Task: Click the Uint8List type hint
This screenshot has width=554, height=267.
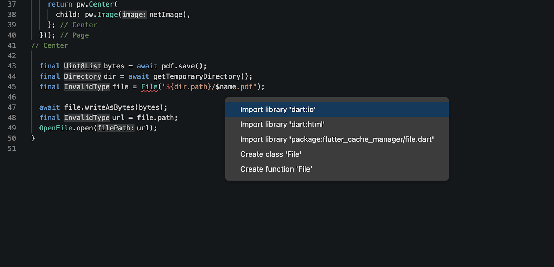Action: [x=82, y=66]
